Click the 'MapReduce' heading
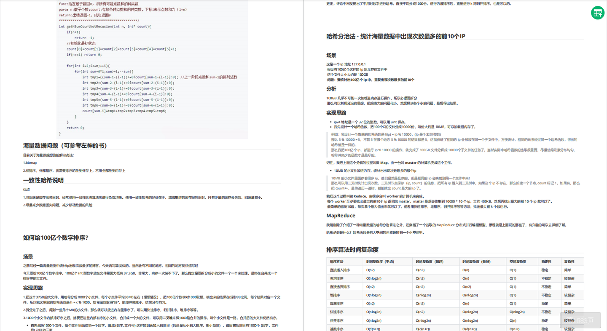The image size is (607, 331). (x=341, y=216)
